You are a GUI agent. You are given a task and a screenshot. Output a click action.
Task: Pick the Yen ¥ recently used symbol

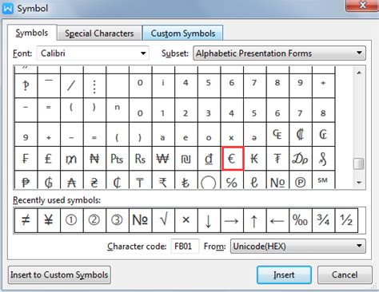(x=49, y=220)
